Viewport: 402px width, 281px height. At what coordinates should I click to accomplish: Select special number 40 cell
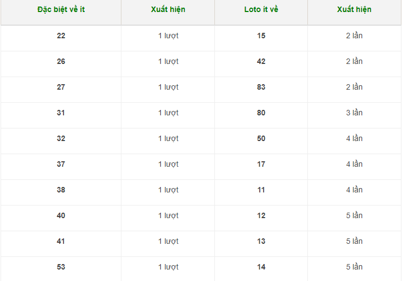[61, 215]
